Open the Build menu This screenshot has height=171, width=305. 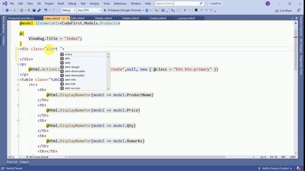pyautogui.click(x=61, y=3)
